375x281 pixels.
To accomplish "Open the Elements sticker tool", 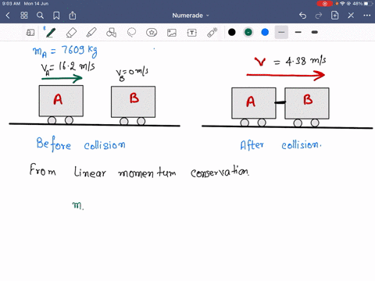I will (152, 33).
